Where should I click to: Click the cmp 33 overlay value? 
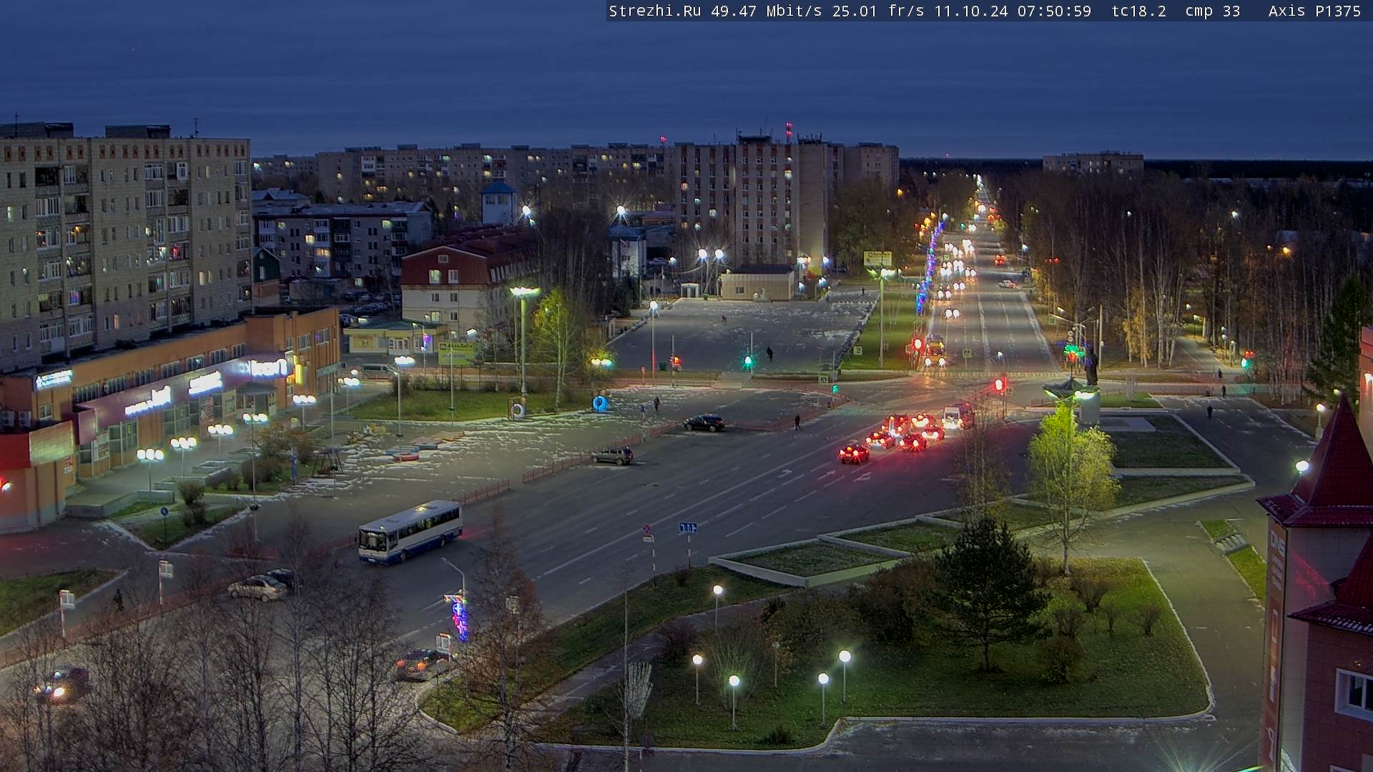1212,11
